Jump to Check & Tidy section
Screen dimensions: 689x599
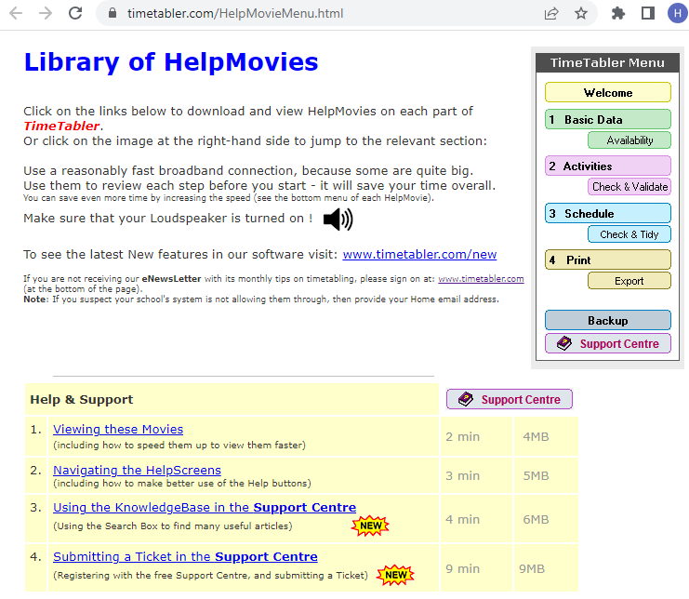pos(629,234)
